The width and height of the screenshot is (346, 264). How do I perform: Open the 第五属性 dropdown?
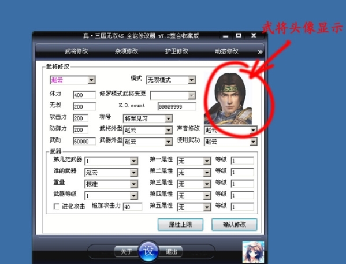point(194,207)
